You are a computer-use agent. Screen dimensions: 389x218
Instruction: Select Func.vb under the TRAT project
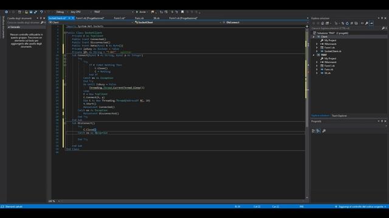pyautogui.click(x=328, y=70)
